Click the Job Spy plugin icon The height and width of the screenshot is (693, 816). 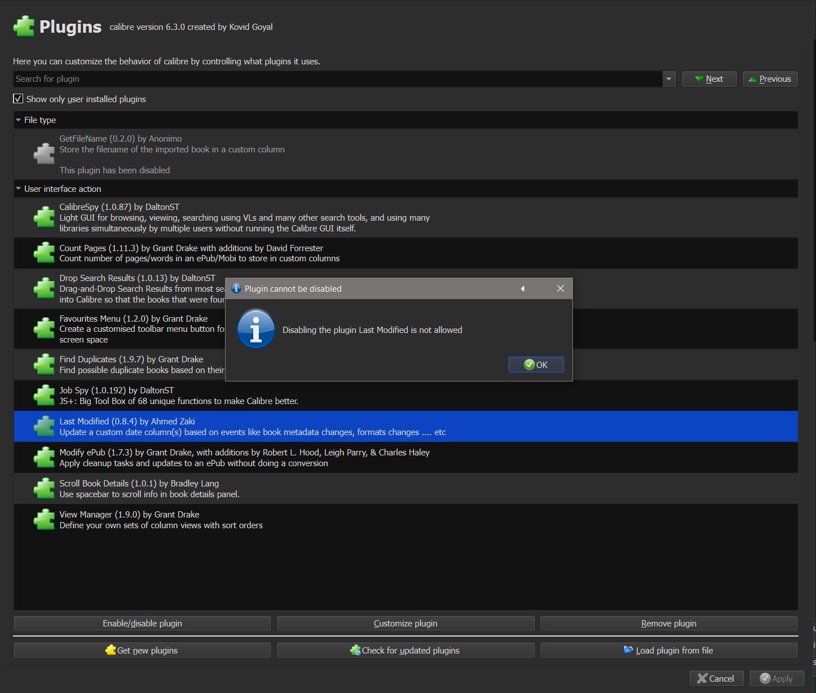pyautogui.click(x=44, y=396)
